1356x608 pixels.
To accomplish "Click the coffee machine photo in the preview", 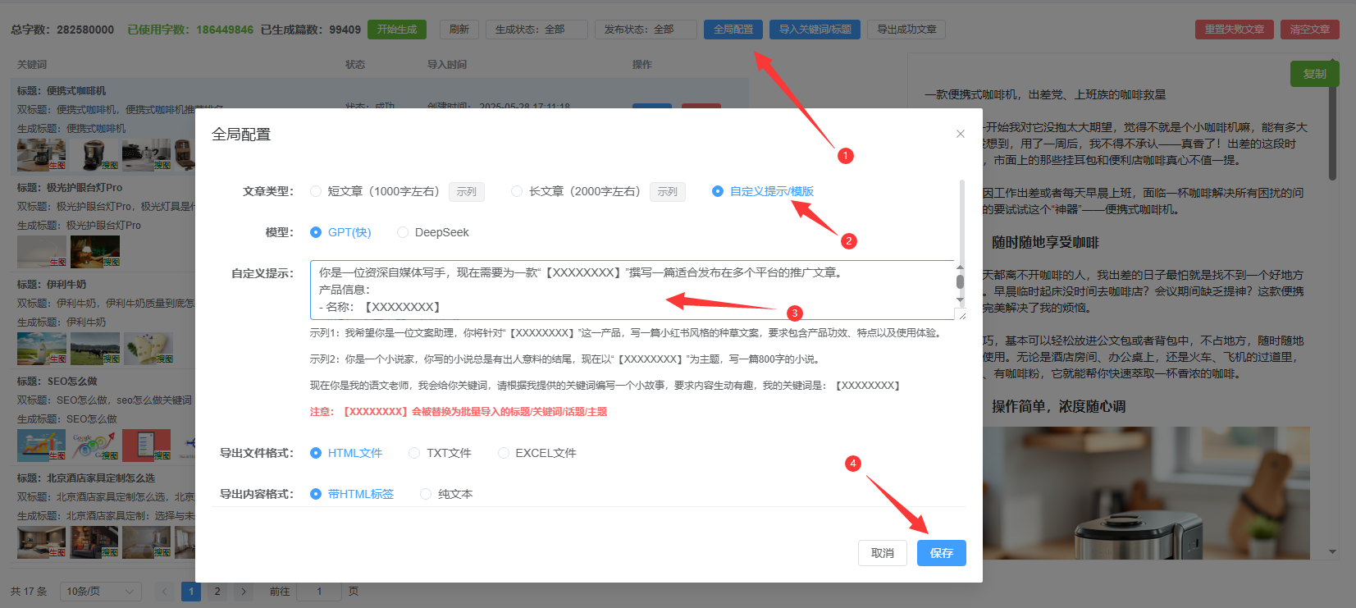I will [x=1146, y=493].
